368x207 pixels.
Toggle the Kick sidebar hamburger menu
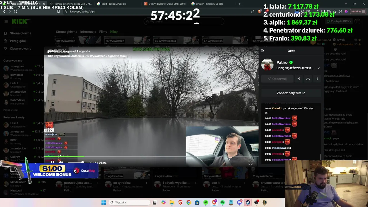click(x=6, y=21)
